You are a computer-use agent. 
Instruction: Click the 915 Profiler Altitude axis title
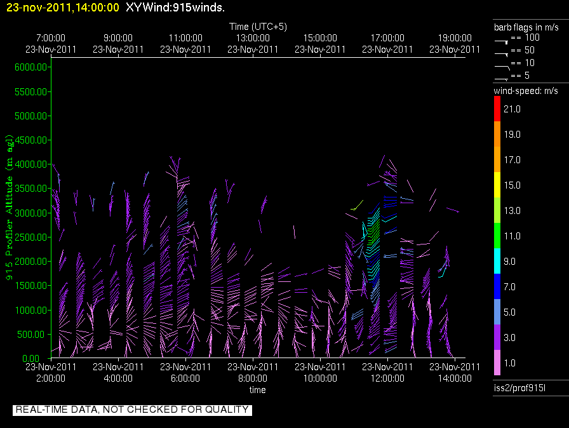pos(9,207)
